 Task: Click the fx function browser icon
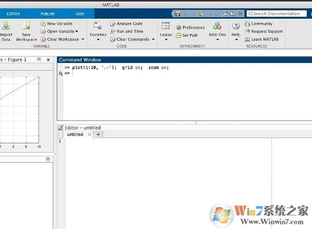pos(61,73)
